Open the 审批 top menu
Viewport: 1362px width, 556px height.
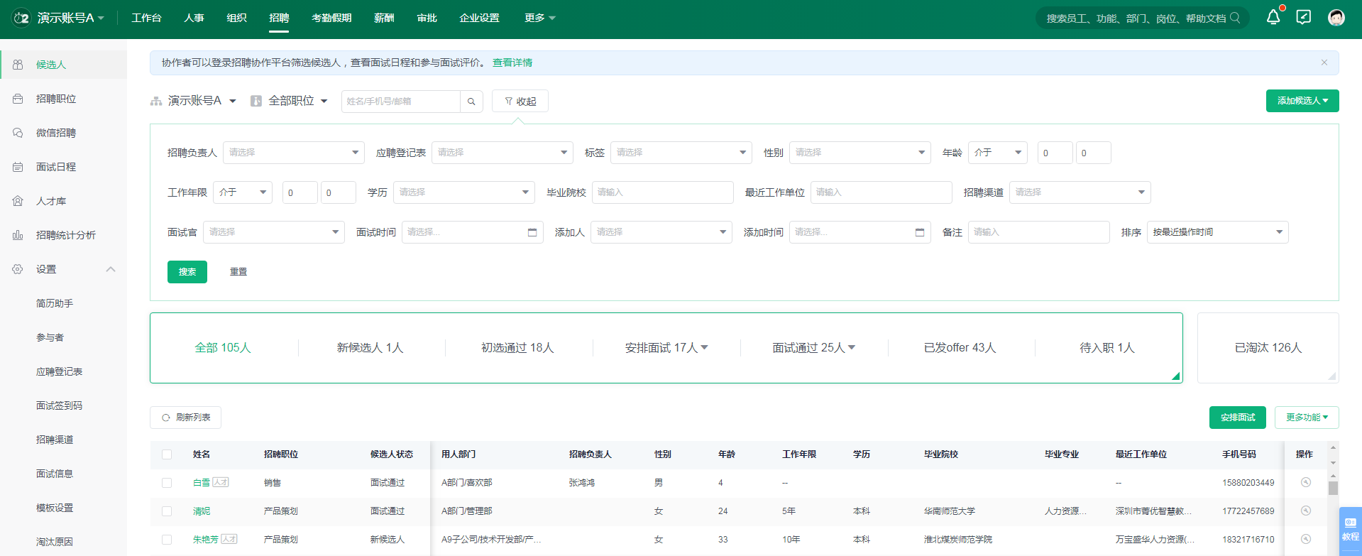[x=427, y=18]
